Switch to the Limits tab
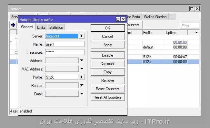 [41, 27]
